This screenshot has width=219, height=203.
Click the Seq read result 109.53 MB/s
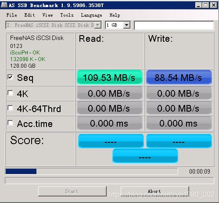(110, 77)
